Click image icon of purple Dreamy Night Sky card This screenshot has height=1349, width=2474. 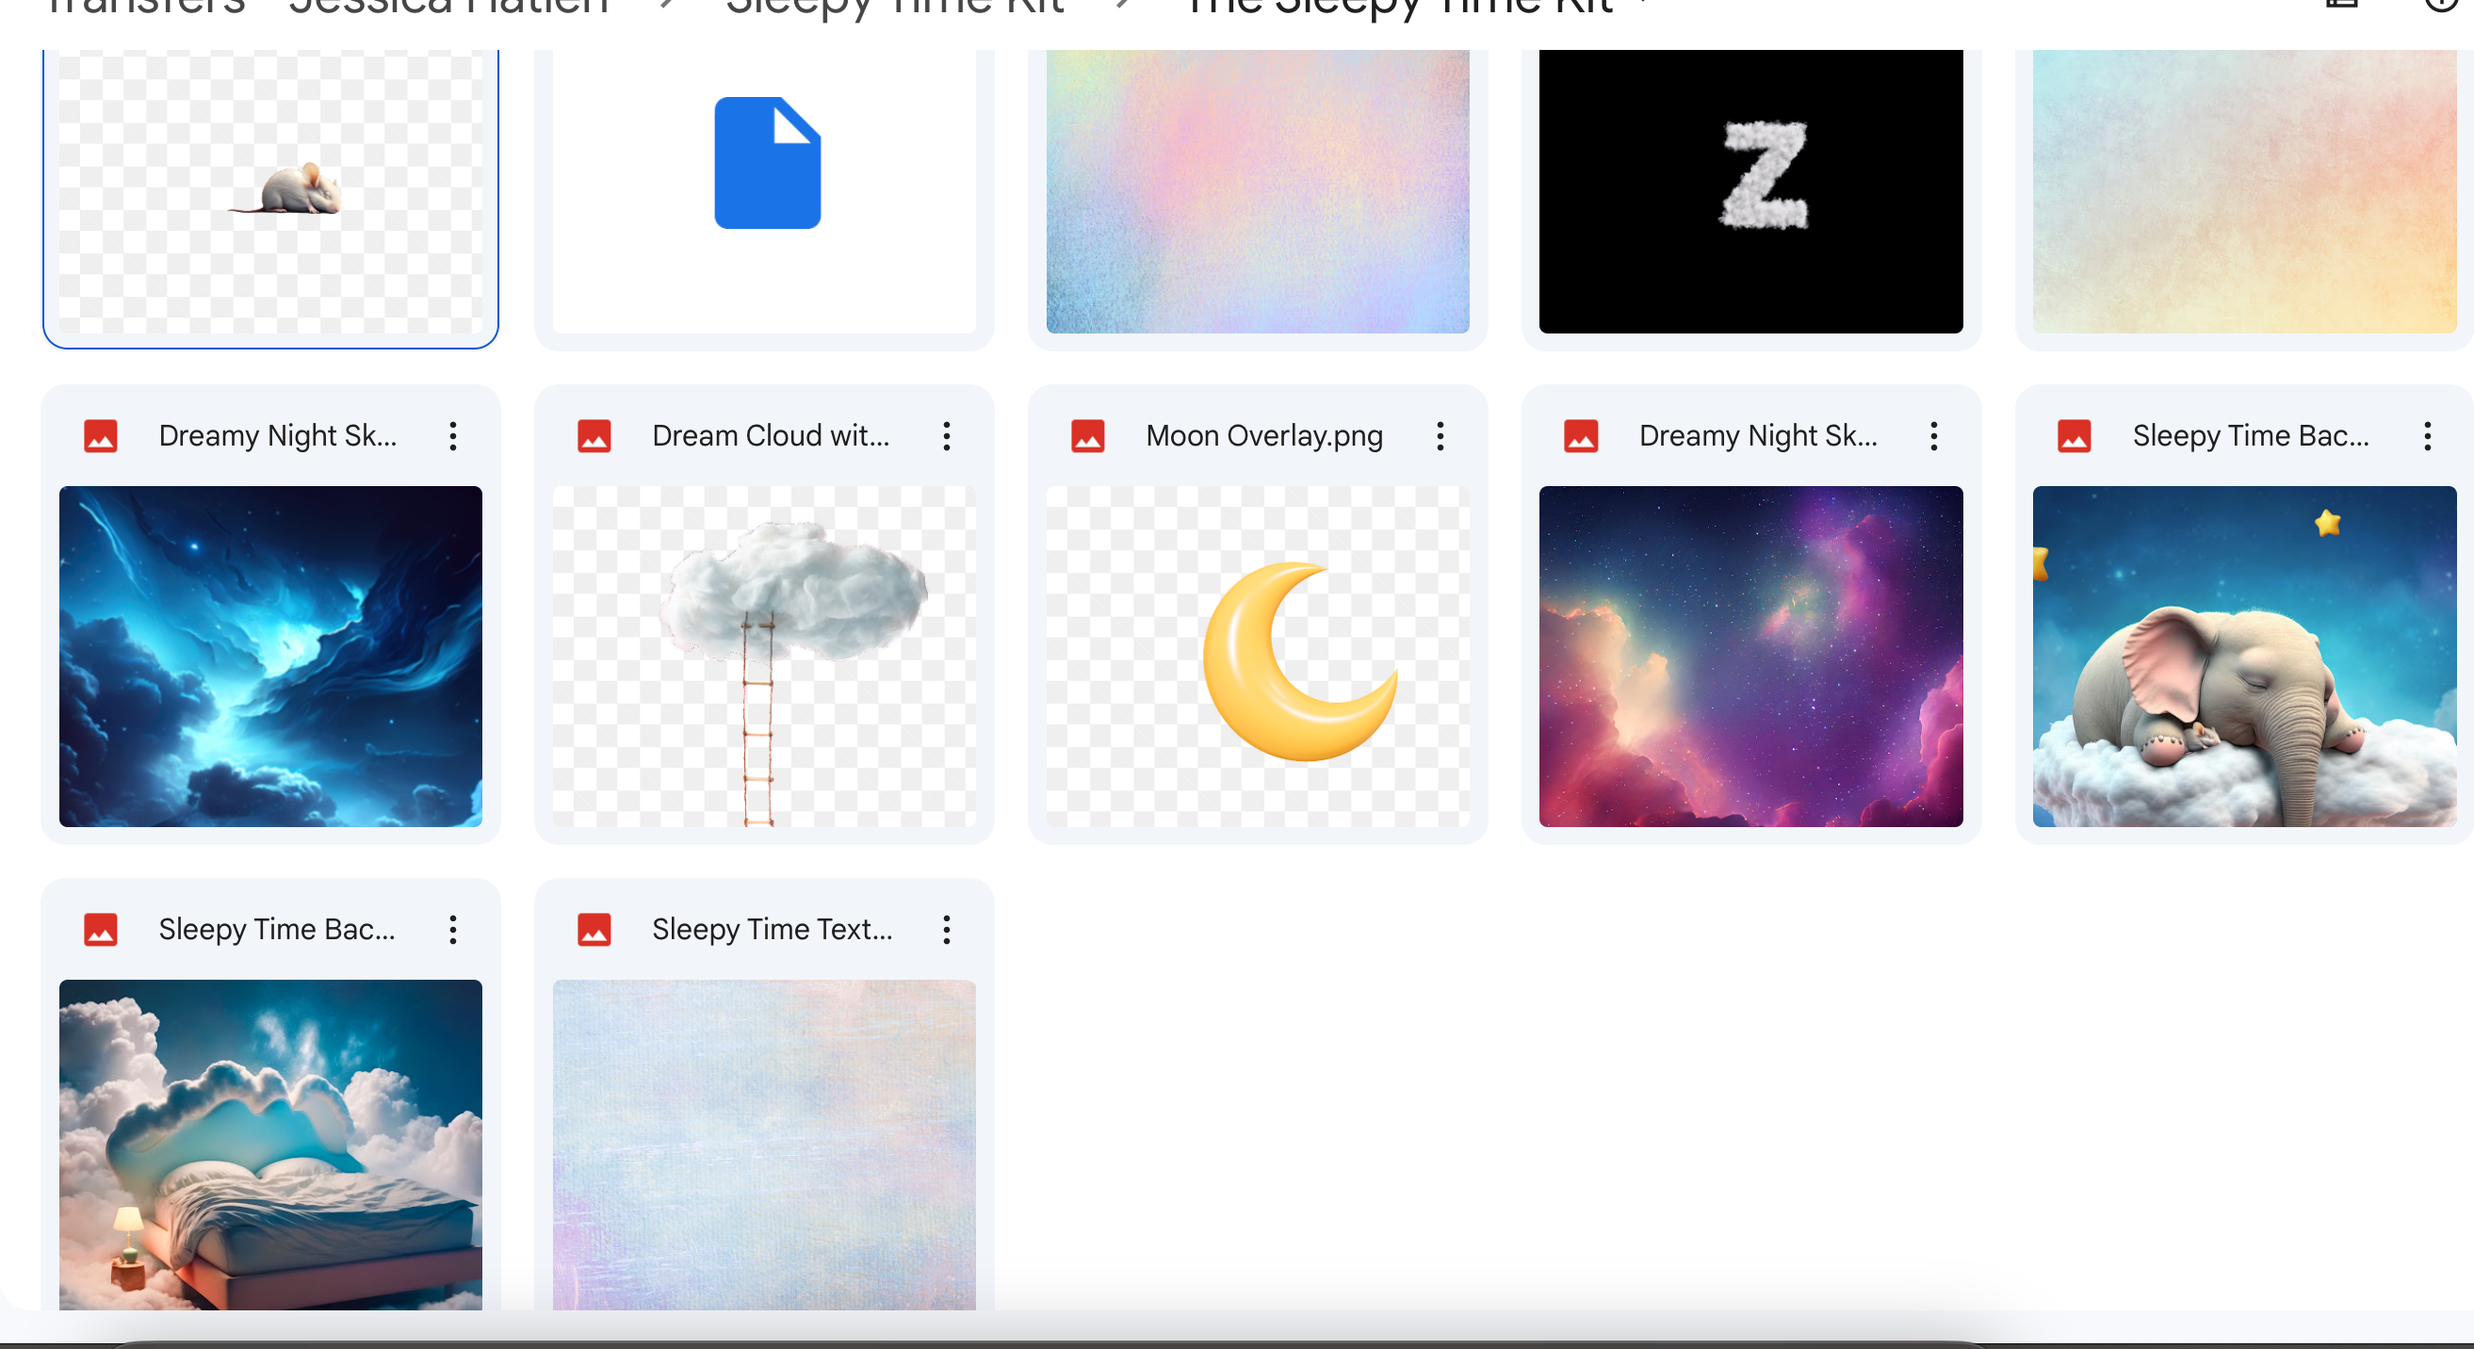pos(1581,436)
